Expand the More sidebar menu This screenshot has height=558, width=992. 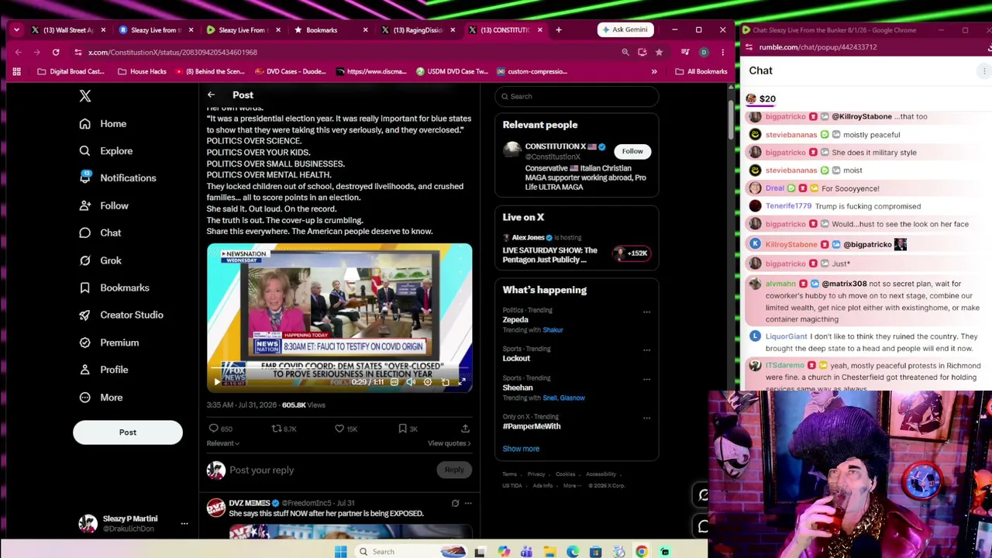101,398
